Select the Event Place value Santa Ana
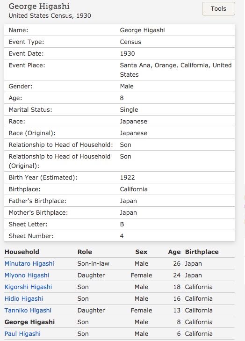245x341 pixels. click(x=176, y=70)
